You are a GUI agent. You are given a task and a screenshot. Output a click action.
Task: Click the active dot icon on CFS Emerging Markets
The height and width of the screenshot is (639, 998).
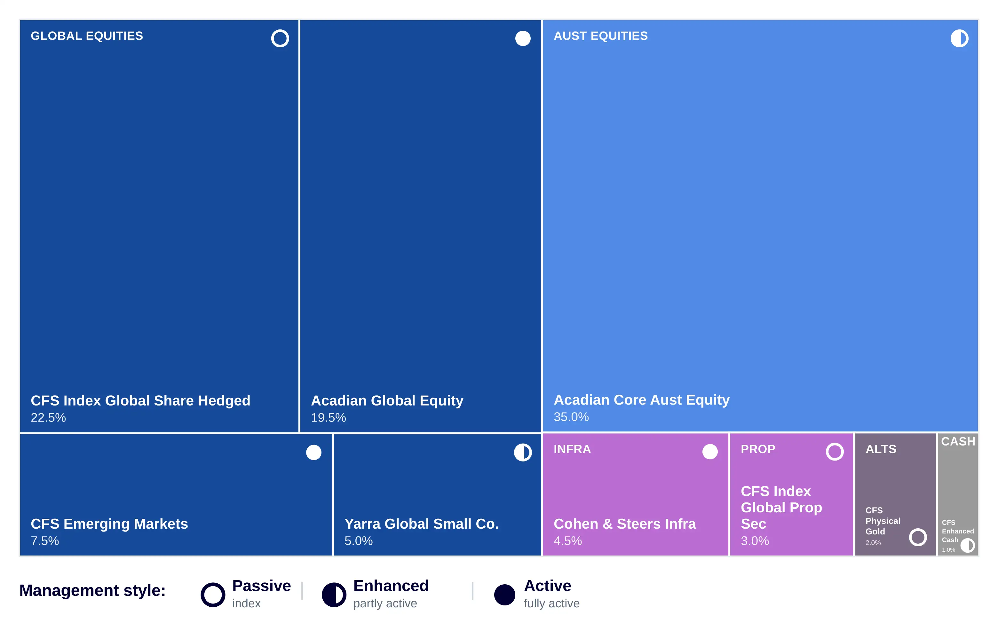point(314,452)
